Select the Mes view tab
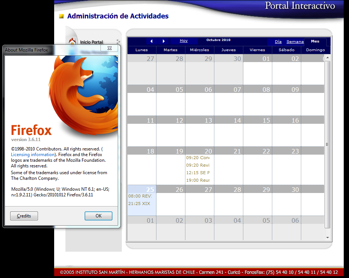 point(315,41)
